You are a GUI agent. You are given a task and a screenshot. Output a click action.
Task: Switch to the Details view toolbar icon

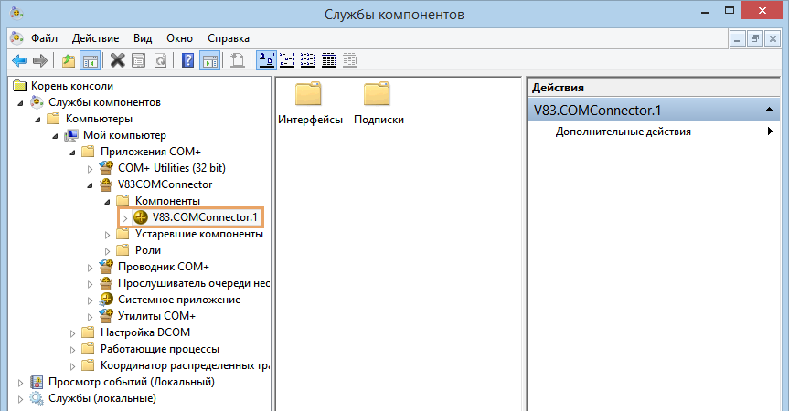[x=329, y=60]
